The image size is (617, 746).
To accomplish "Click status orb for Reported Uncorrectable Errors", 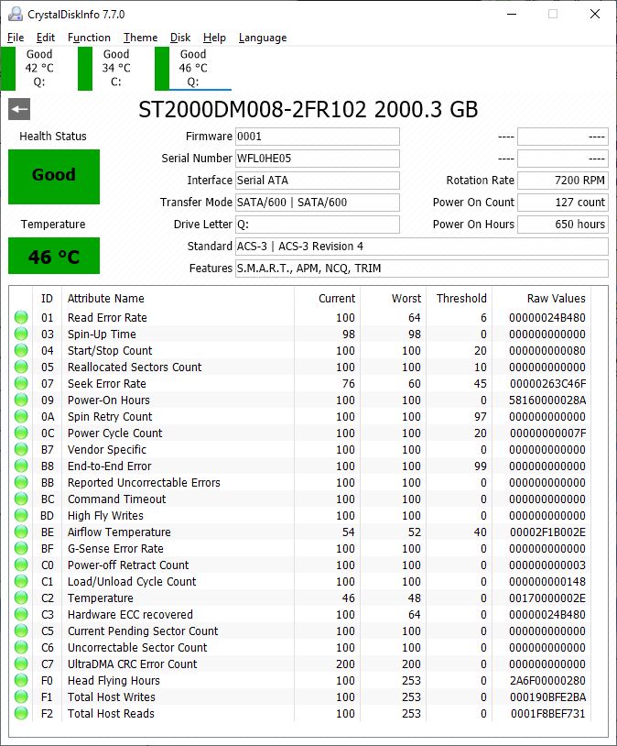I will coord(21,482).
